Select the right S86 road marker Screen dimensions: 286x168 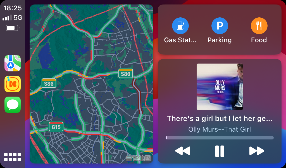(126, 73)
